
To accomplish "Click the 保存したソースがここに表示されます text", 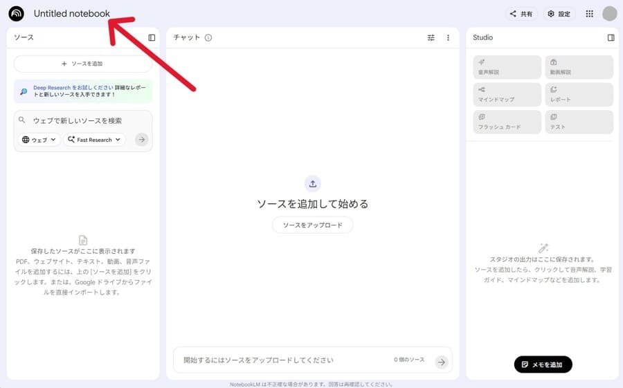I will coord(83,251).
